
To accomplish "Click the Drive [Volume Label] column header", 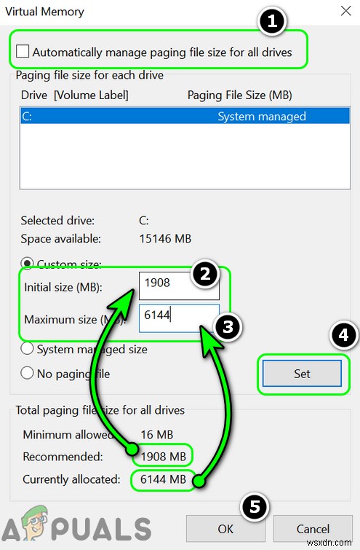I will pyautogui.click(x=75, y=95).
